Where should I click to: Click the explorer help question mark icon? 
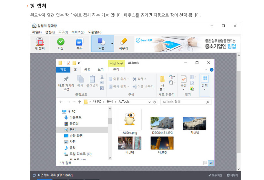pyautogui.click(x=212, y=70)
